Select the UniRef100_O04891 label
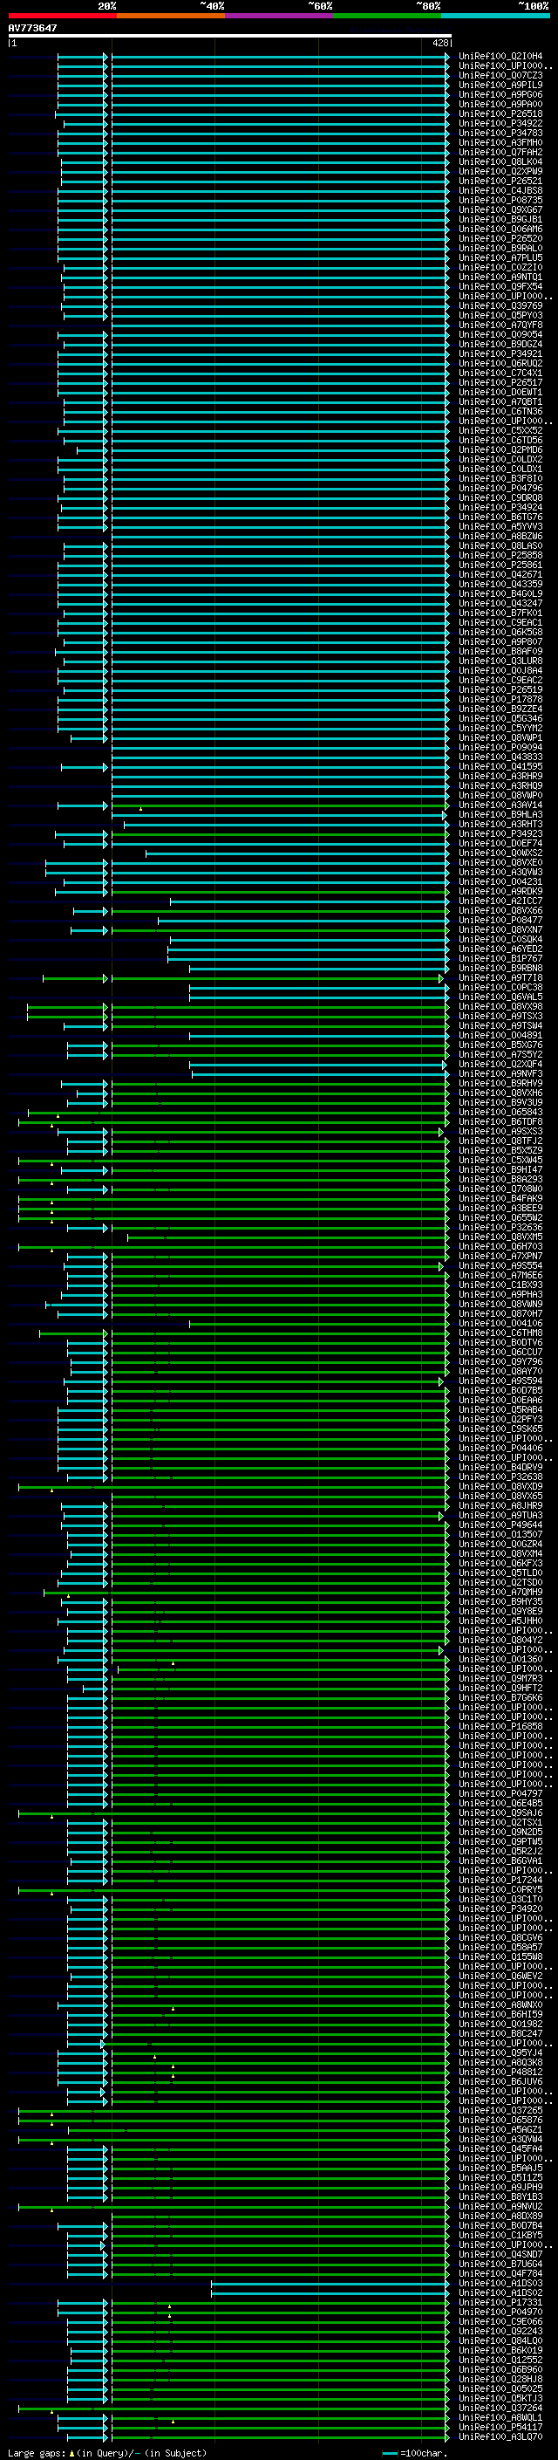Screen dimensions: 558x2460 point(500,1036)
